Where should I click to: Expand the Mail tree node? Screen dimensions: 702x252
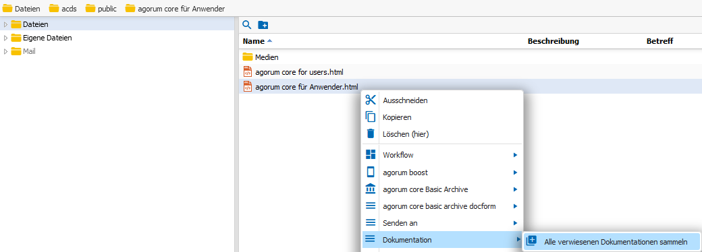[x=6, y=51]
